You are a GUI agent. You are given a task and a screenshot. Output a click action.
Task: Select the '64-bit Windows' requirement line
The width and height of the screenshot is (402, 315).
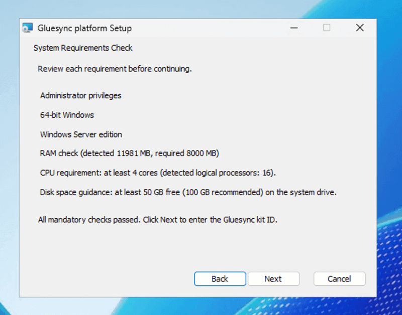pyautogui.click(x=67, y=115)
